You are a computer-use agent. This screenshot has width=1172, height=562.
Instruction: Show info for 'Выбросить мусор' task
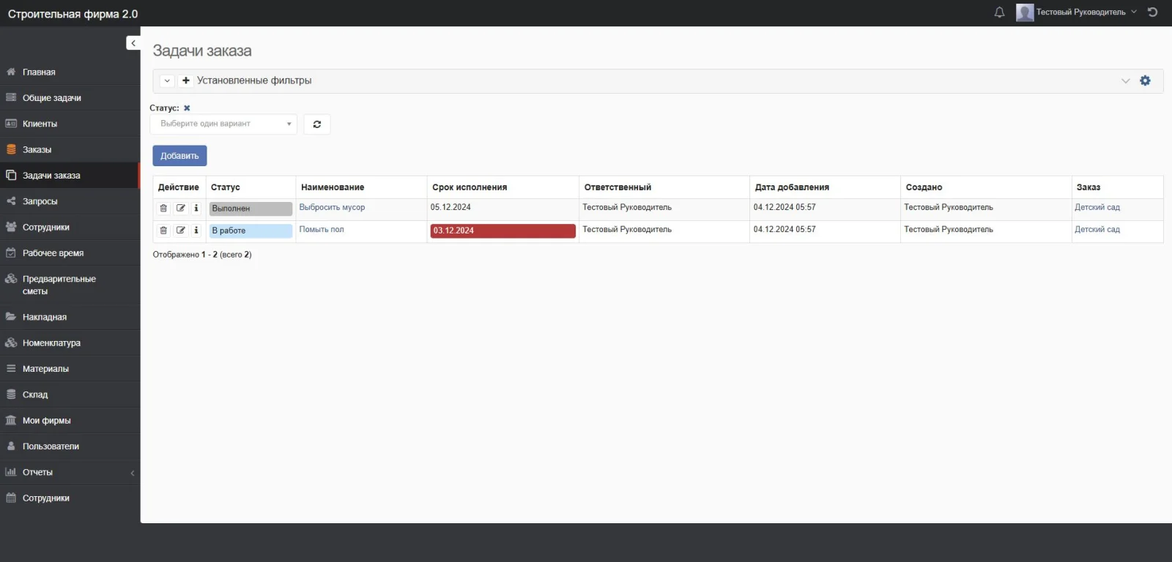click(196, 209)
